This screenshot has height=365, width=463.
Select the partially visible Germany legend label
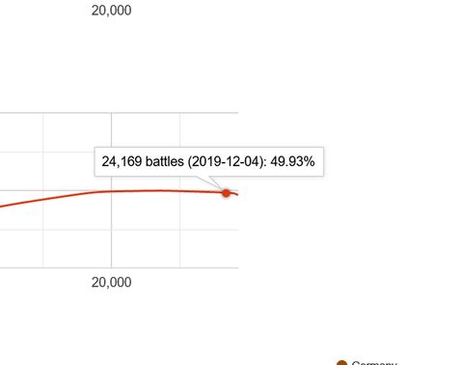(x=374, y=363)
